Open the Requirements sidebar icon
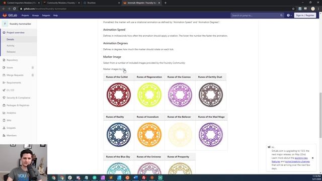Viewport: 322px width, 181px height. [x=4, y=82]
